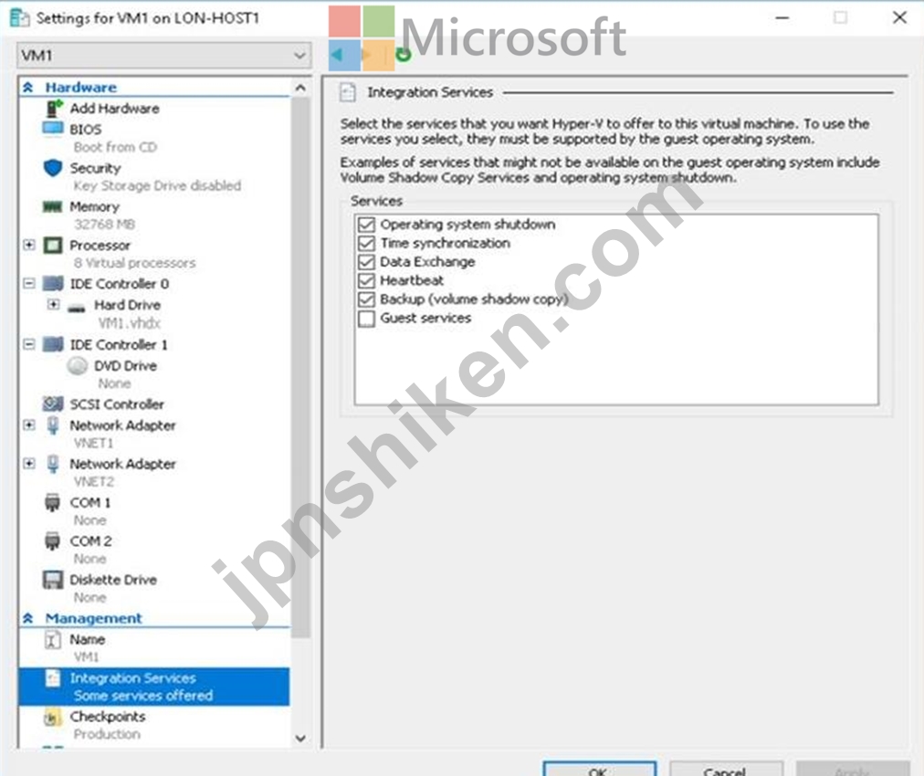Screen dimensions: 924x776
Task: Select the BIOS monitor icon
Action: click(52, 129)
